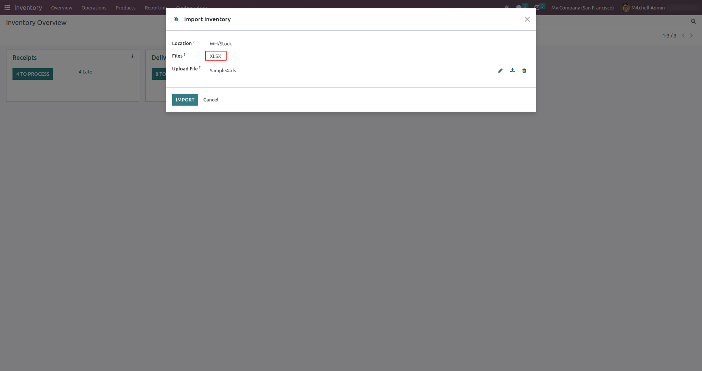Go to next page arrow
Screen dimensions: 702x371
pyautogui.click(x=691, y=36)
